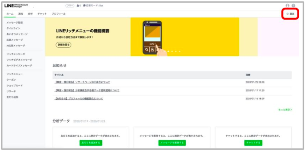The image size is (306, 151).
Task: Click the お知らせ section heading
Action: pos(59,66)
